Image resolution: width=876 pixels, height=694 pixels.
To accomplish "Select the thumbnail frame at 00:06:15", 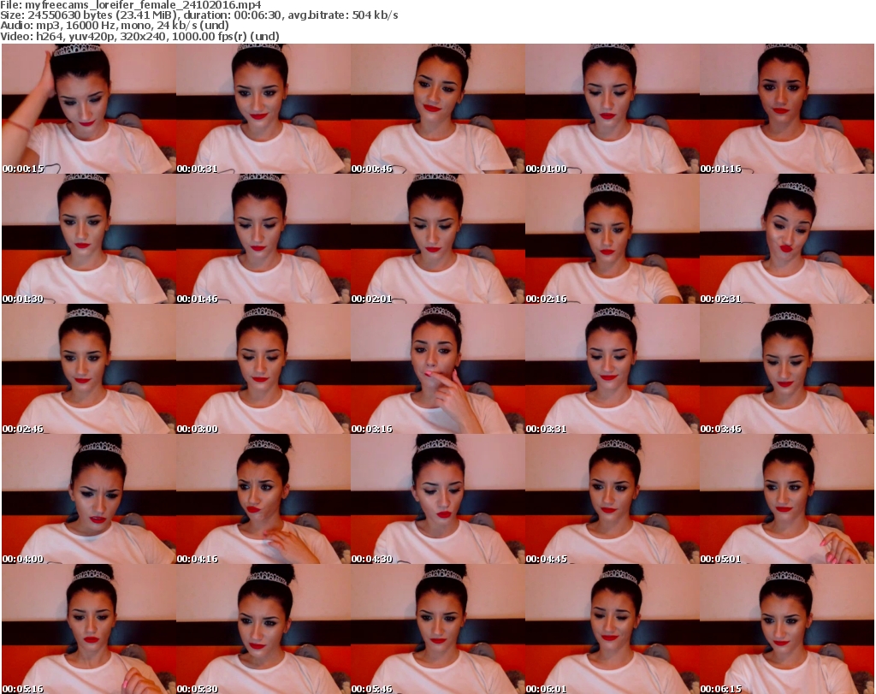I will (x=787, y=629).
